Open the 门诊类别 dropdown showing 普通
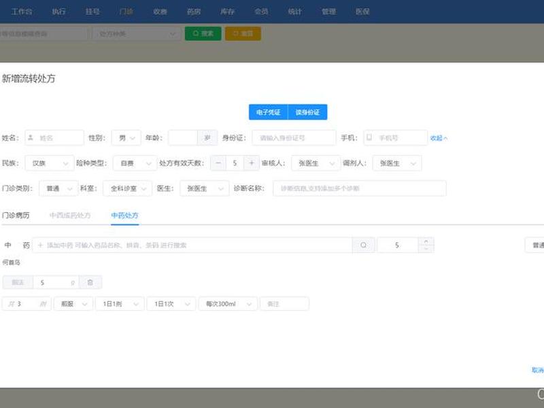544x408 pixels. point(58,188)
